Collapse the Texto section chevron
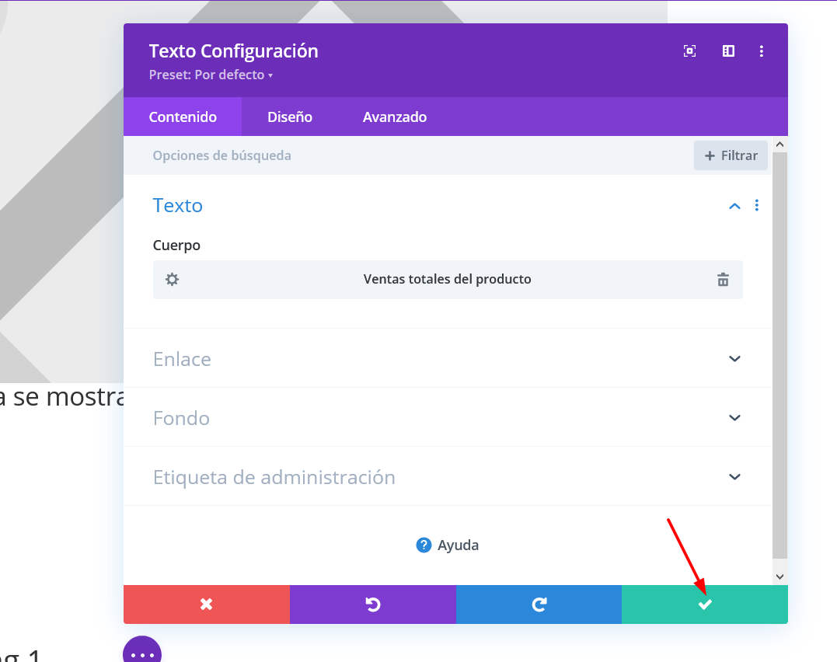837x662 pixels. click(x=734, y=206)
